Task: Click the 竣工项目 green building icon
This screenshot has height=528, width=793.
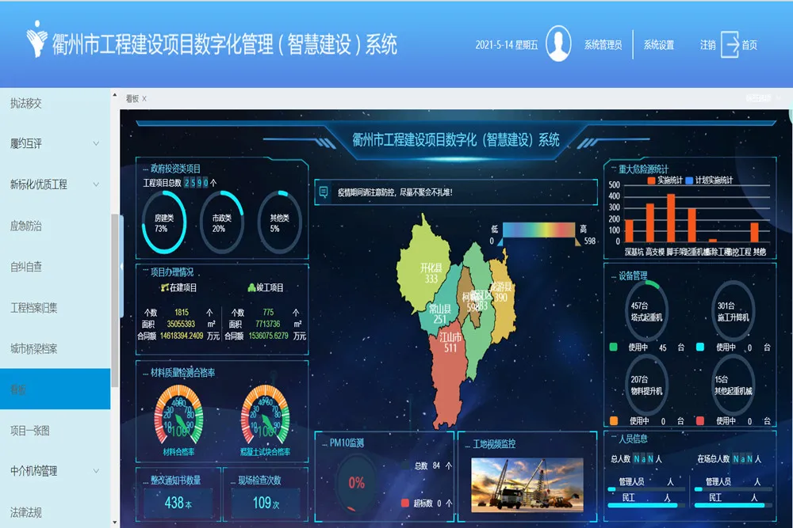Action: click(x=251, y=287)
